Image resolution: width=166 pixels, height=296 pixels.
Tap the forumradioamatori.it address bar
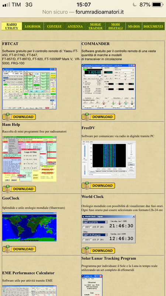(x=83, y=12)
